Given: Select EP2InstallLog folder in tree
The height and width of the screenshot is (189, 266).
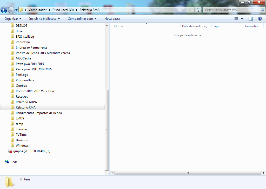Looking at the screenshot, I should coord(25,36).
